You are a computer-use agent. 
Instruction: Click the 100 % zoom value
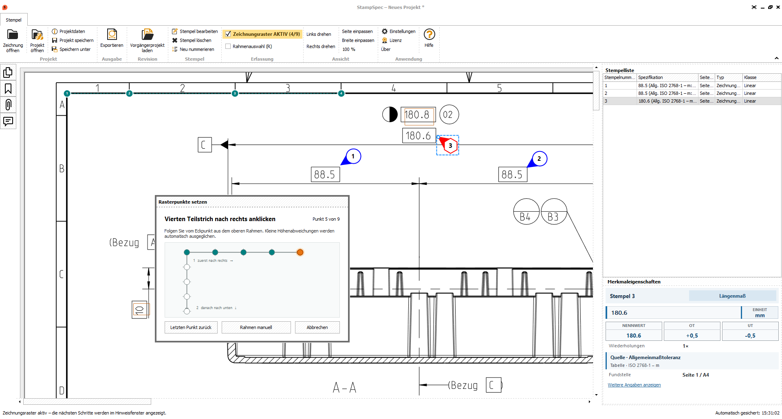click(349, 49)
